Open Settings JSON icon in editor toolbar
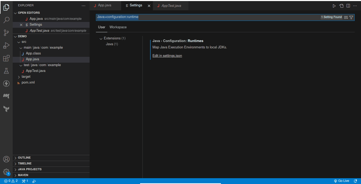Viewport: 361px width, 184px height. tap(341, 6)
